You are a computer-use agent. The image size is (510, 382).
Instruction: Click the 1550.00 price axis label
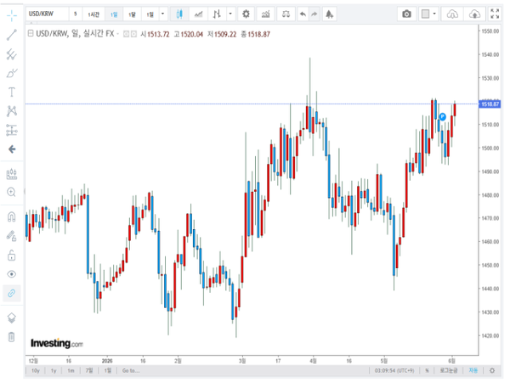[490, 31]
